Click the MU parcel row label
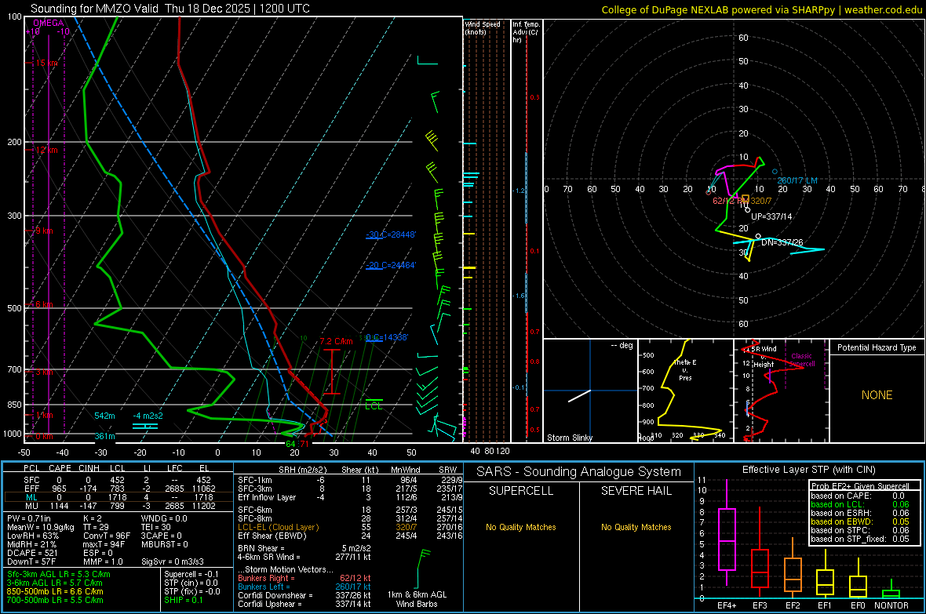Image resolution: width=926 pixels, height=614 pixels. [32, 506]
